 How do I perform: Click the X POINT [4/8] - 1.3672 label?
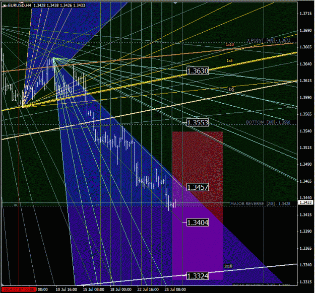(269, 40)
